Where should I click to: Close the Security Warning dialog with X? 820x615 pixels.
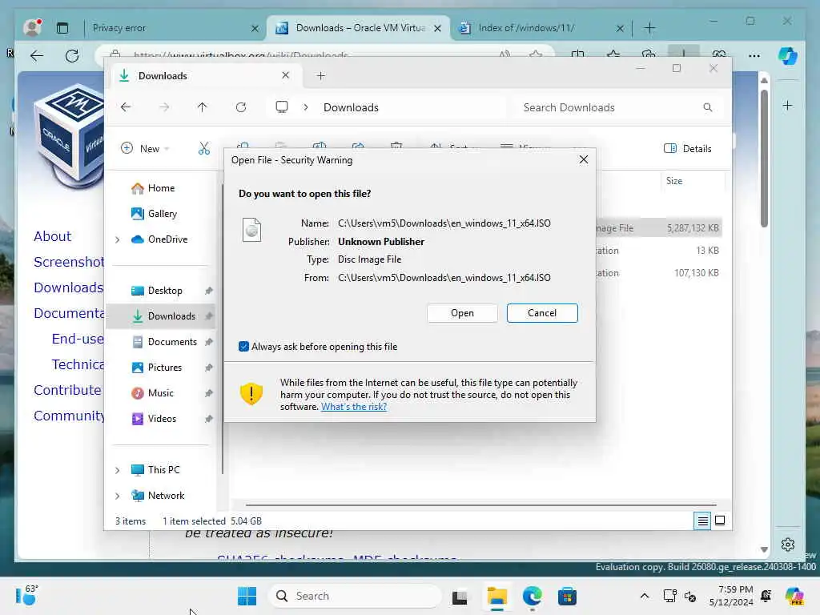point(584,159)
